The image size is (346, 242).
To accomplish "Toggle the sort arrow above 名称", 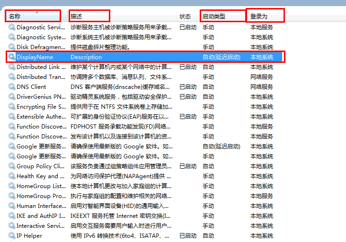I will 37,12.
